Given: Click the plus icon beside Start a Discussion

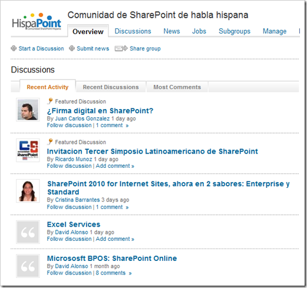Looking at the screenshot, I should [14, 48].
